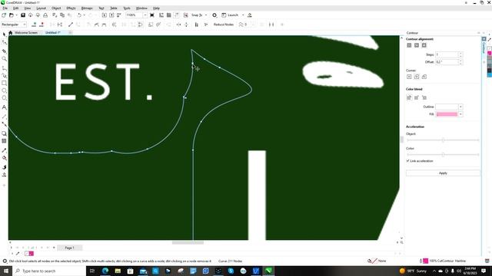
Task: Open the Effects menu
Action: point(71,8)
